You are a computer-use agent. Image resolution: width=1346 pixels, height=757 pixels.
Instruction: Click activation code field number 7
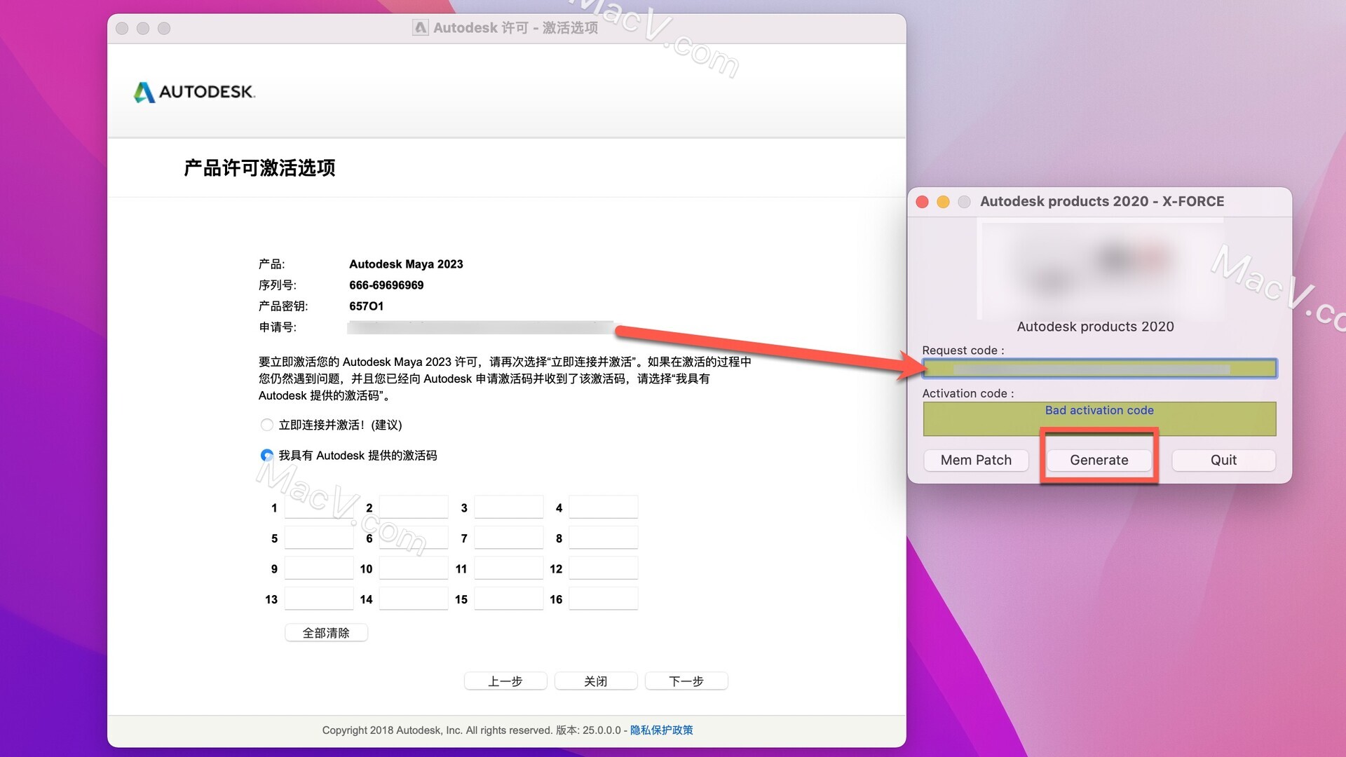pyautogui.click(x=509, y=538)
